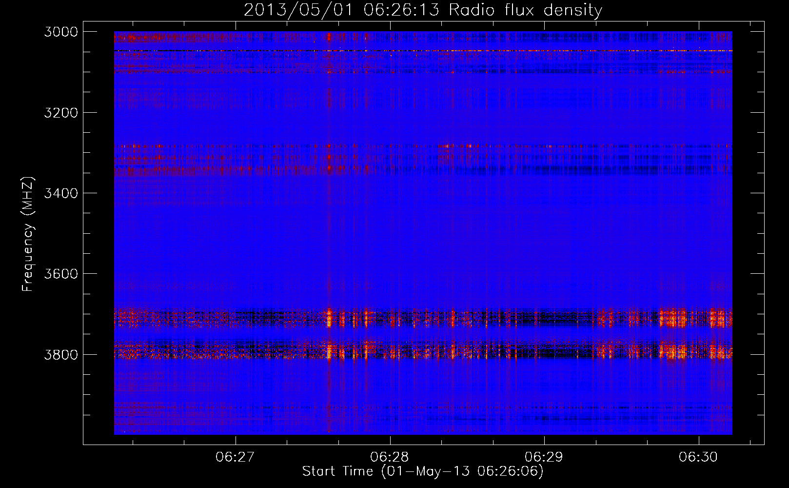Click the 06:27 time tick label
Screen dimensions: 789x488
click(x=235, y=457)
